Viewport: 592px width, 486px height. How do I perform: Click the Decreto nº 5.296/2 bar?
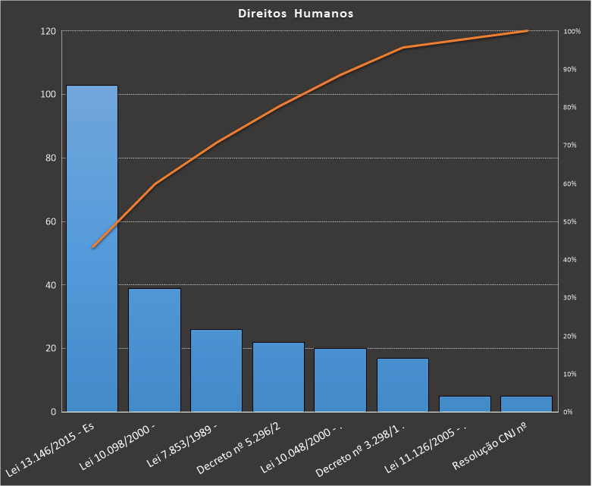tap(278, 377)
